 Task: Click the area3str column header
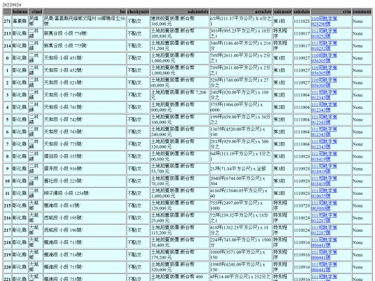pyautogui.click(x=241, y=12)
